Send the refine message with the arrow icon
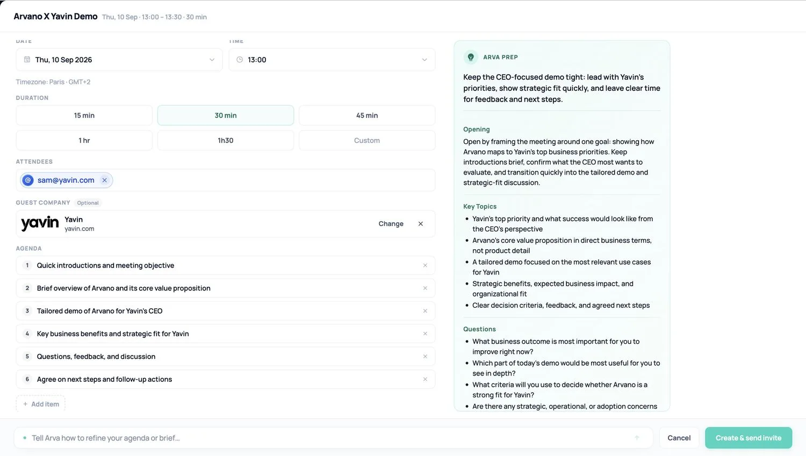 [x=637, y=438]
